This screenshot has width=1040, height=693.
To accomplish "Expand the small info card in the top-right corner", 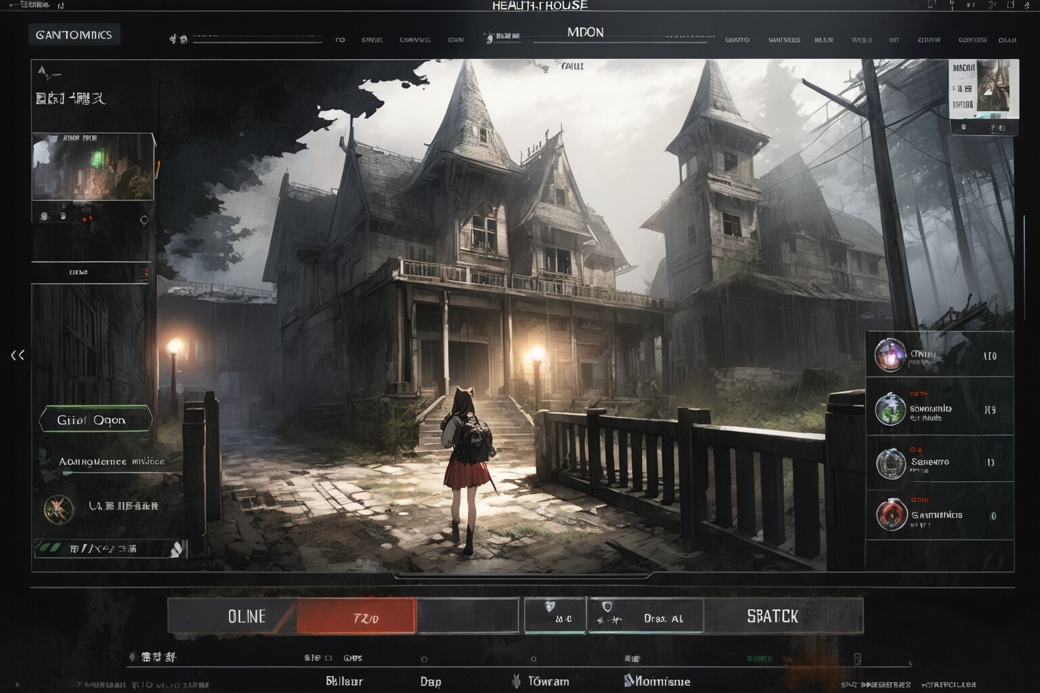I will [983, 97].
